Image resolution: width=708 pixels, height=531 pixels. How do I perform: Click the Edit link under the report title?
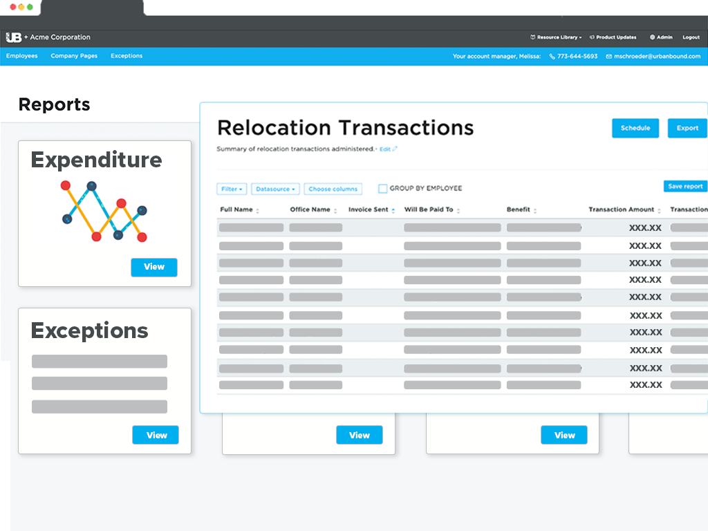[x=386, y=149]
